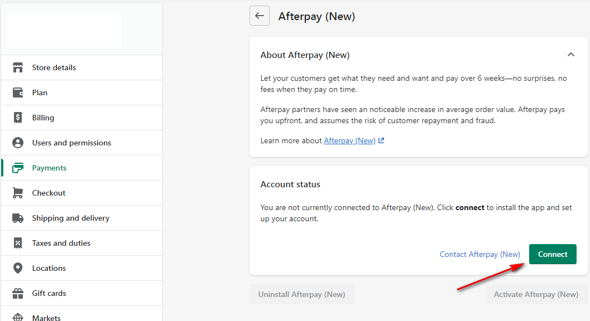Click the Contact Afterpay (New) link
The width and height of the screenshot is (590, 321).
click(479, 255)
